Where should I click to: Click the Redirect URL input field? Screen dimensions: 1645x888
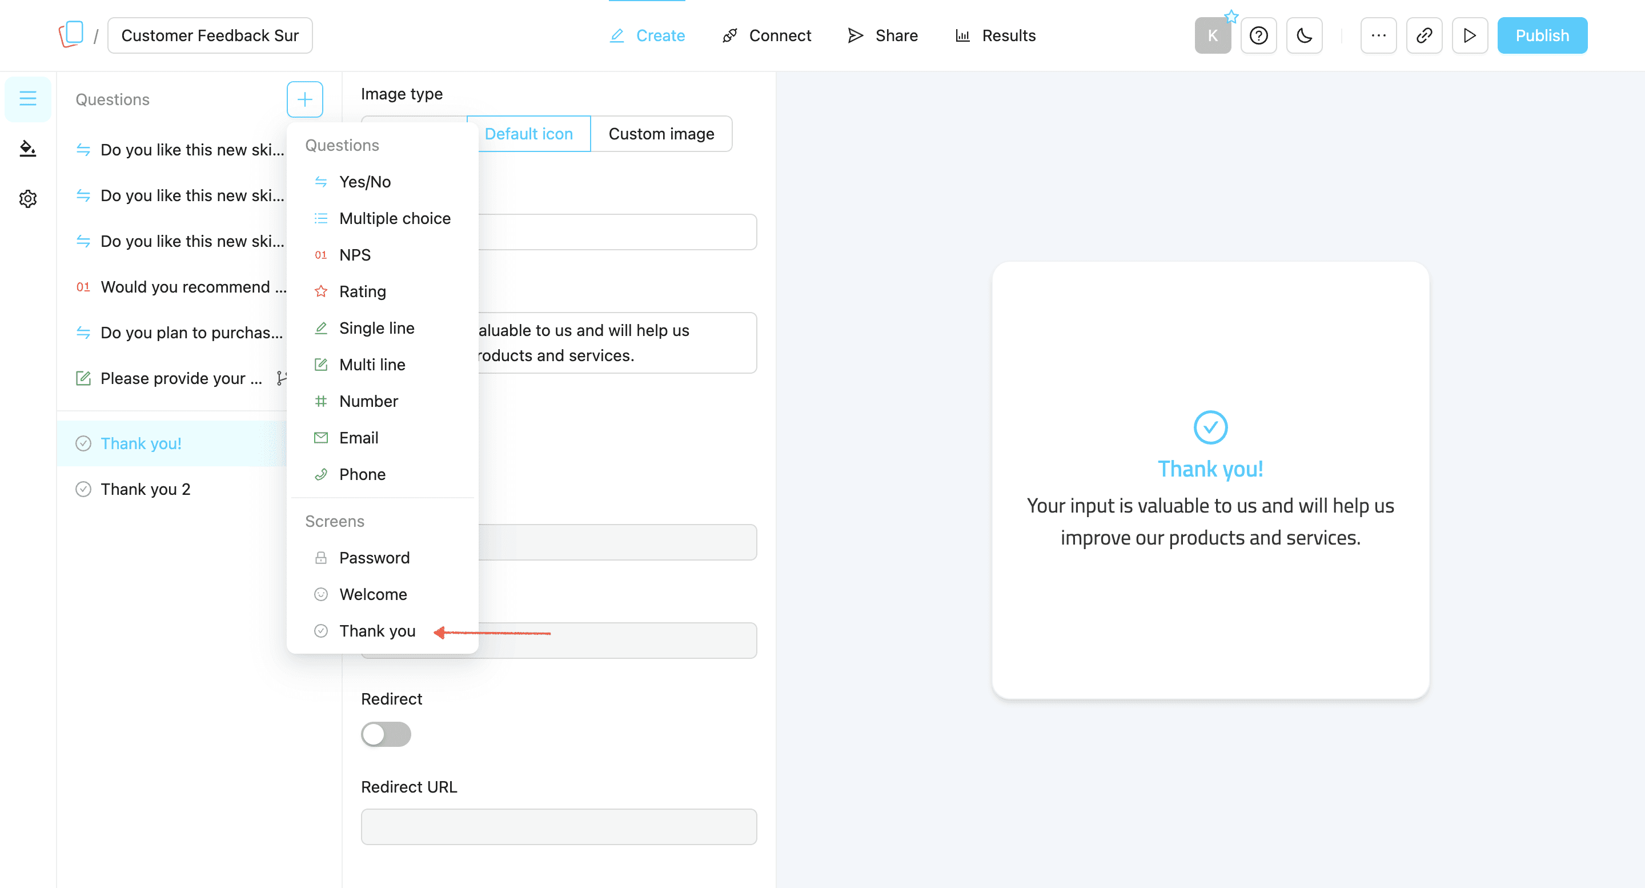click(x=559, y=827)
